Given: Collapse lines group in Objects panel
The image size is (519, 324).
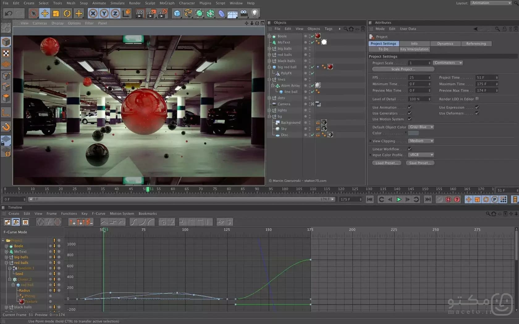Looking at the screenshot, I should coord(269,79).
